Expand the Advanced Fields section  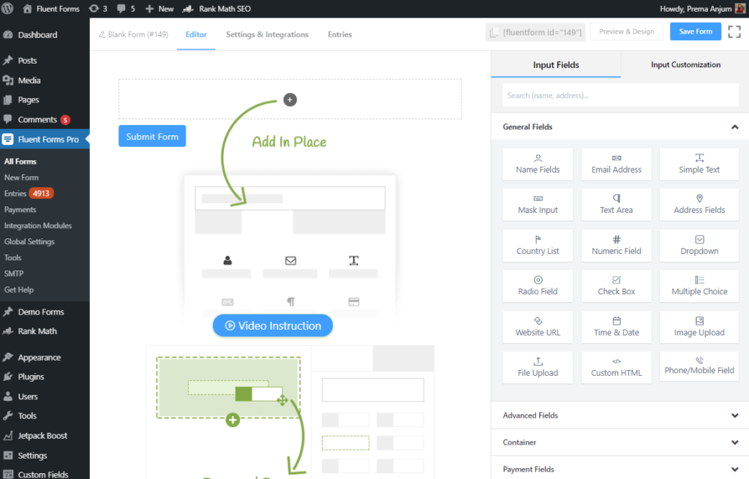tap(734, 415)
